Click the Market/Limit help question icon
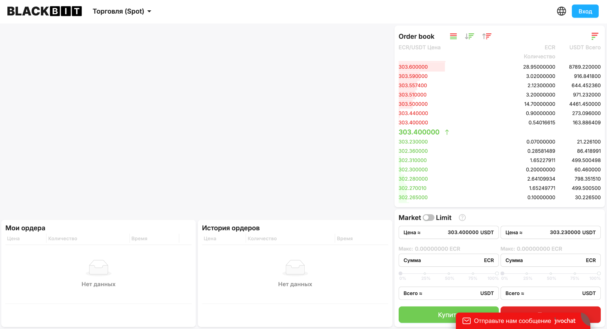The image size is (607, 329). (462, 218)
